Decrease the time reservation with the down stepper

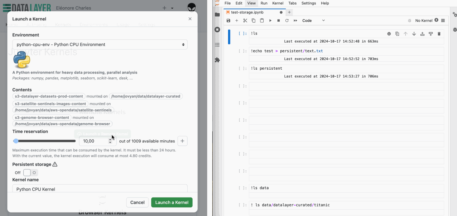pos(110,143)
